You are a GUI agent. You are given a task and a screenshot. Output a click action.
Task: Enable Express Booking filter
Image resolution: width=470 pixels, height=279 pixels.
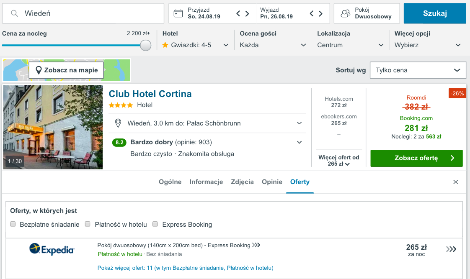click(155, 224)
